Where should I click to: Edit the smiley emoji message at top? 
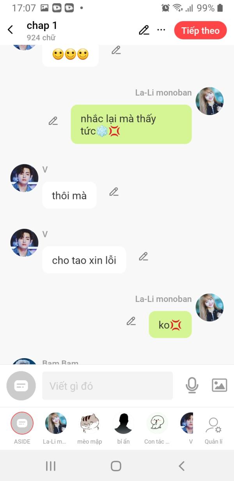[116, 50]
